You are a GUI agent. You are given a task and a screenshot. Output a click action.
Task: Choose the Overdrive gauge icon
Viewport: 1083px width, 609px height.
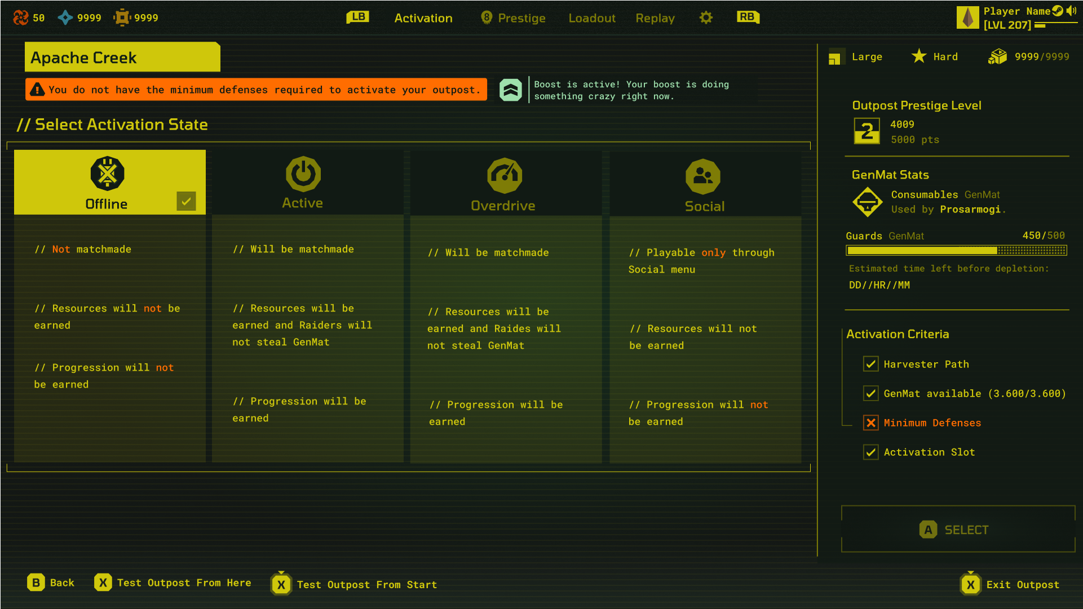505,176
